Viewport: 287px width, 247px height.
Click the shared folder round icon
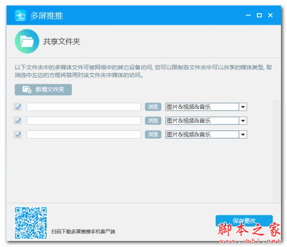click(x=27, y=41)
